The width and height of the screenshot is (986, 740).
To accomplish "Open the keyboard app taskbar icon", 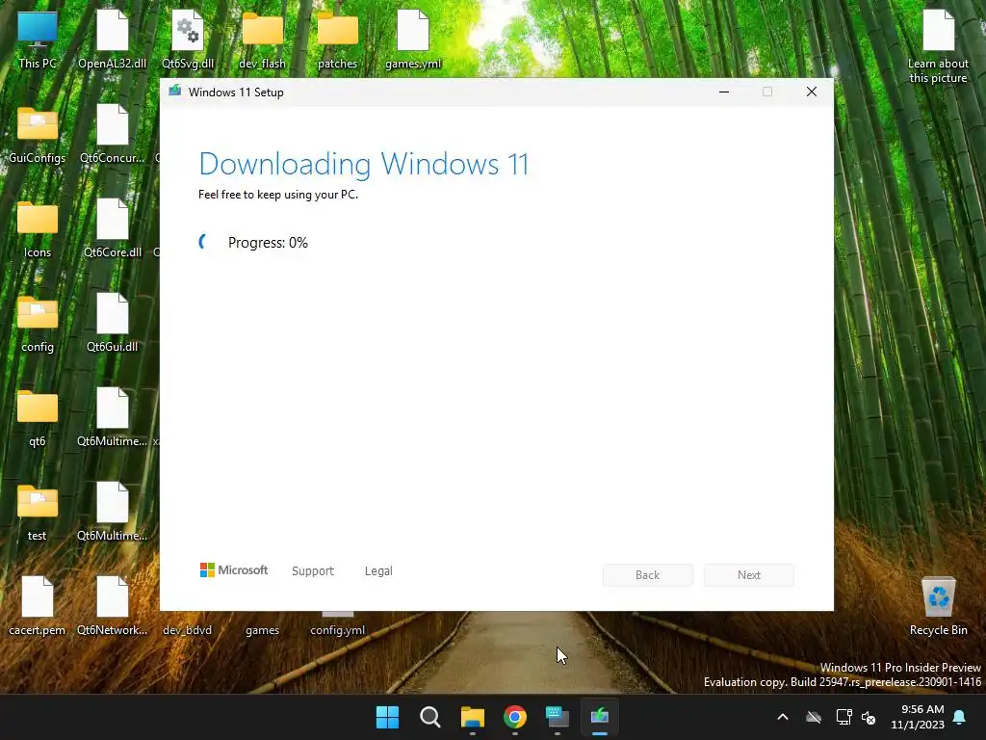I will pyautogui.click(x=558, y=717).
